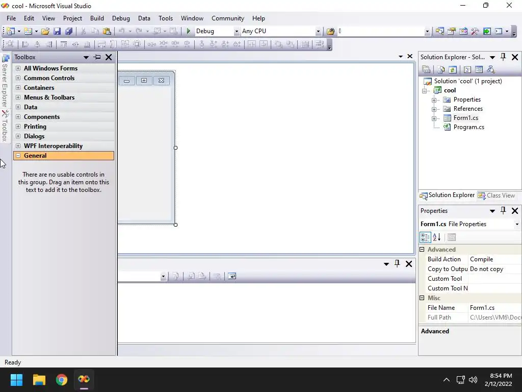Start debugging with the green play icon
Screen dimensions: 522x392
pyautogui.click(x=189, y=31)
